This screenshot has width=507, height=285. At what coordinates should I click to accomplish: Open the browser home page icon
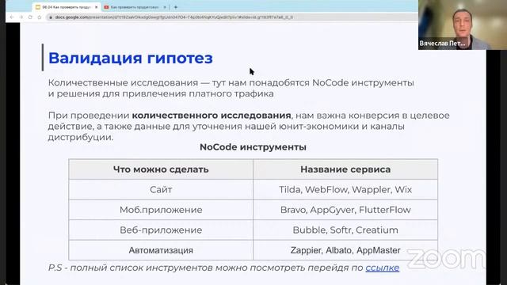(40, 17)
